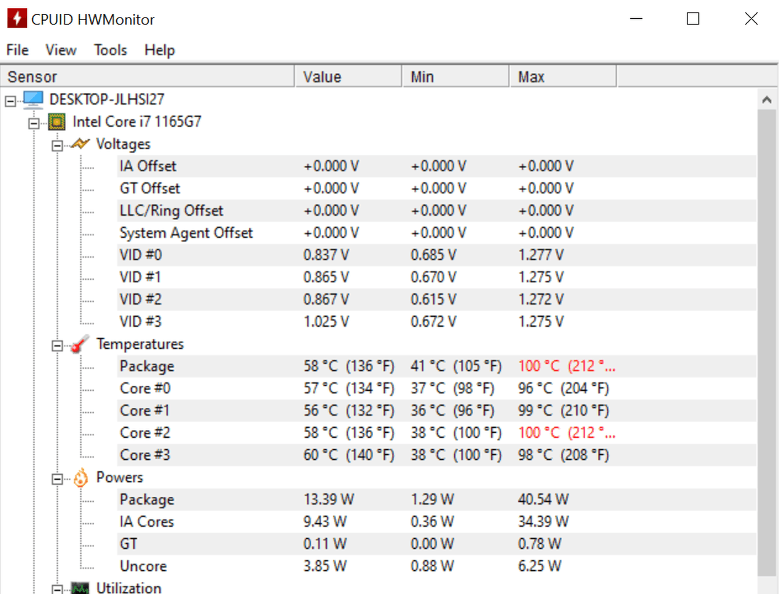Collapse the Temperatures section

click(58, 345)
